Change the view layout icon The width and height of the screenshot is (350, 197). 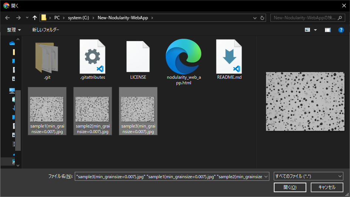307,30
